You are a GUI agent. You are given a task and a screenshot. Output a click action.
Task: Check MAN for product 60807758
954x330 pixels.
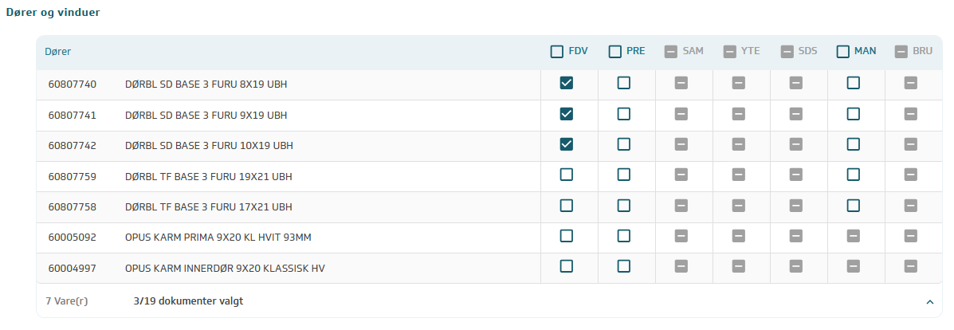pyautogui.click(x=854, y=206)
